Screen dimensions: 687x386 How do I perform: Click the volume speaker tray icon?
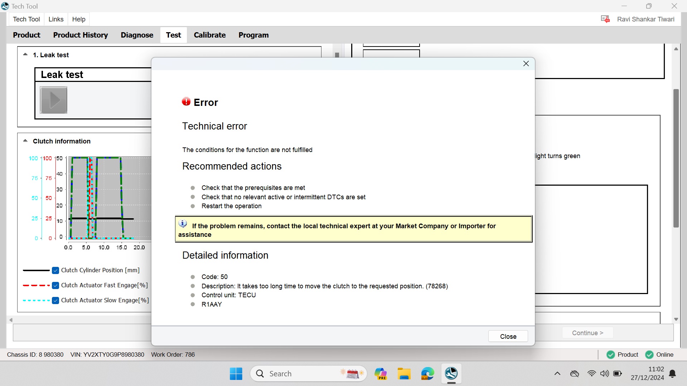tap(605, 374)
